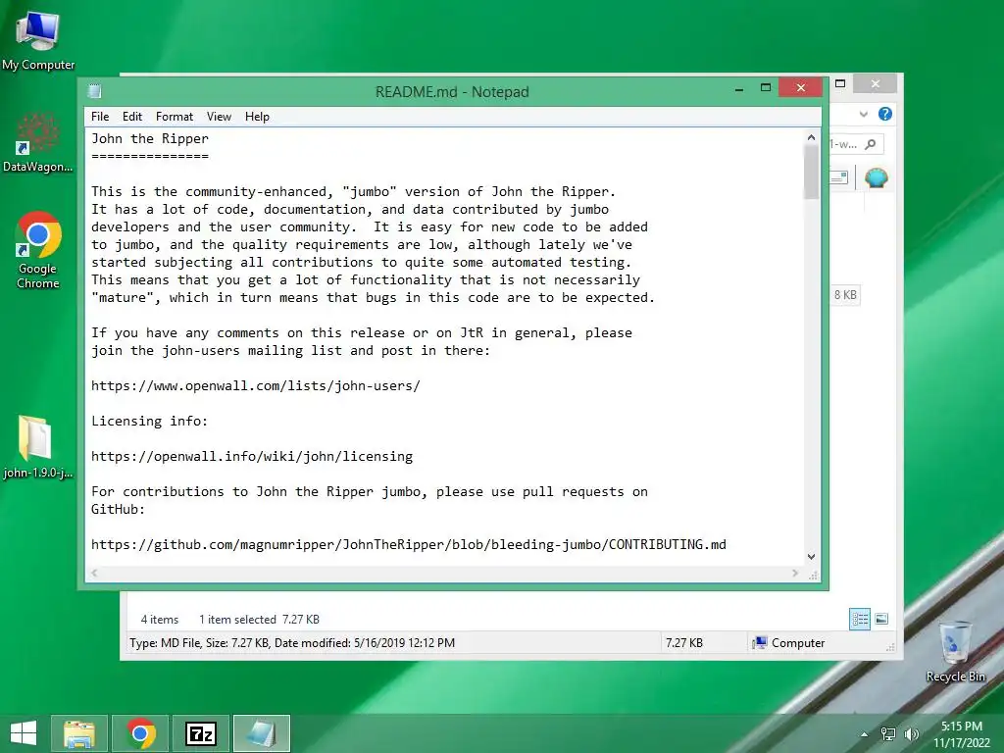Open the john-1.9.0 folder on the desktop
1004x753 pixels.
coord(38,447)
